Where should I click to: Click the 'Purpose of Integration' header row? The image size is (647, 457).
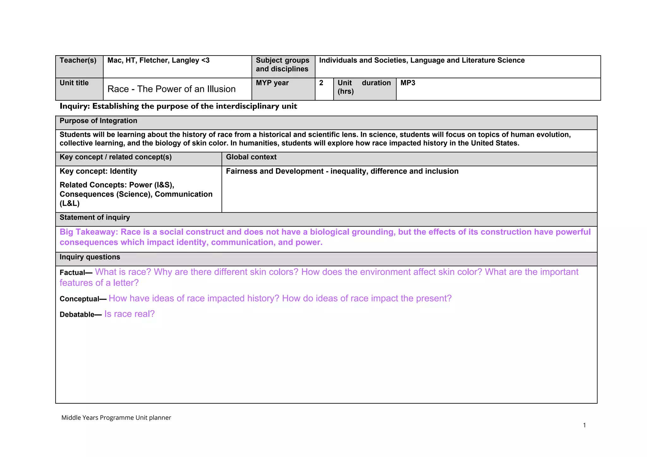click(99, 121)
